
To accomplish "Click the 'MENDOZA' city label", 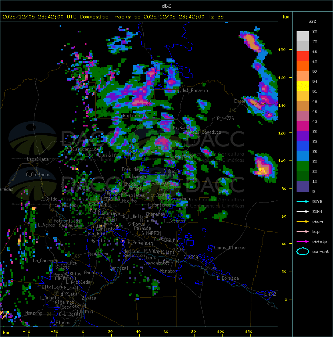I will click(97, 205).
